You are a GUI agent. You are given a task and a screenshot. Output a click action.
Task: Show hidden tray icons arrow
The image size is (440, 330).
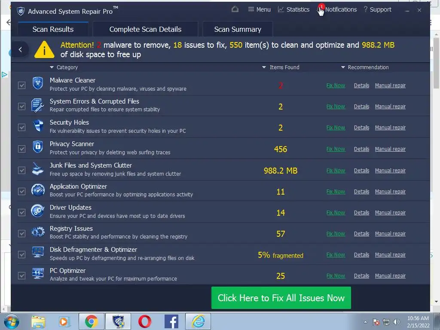point(365,322)
